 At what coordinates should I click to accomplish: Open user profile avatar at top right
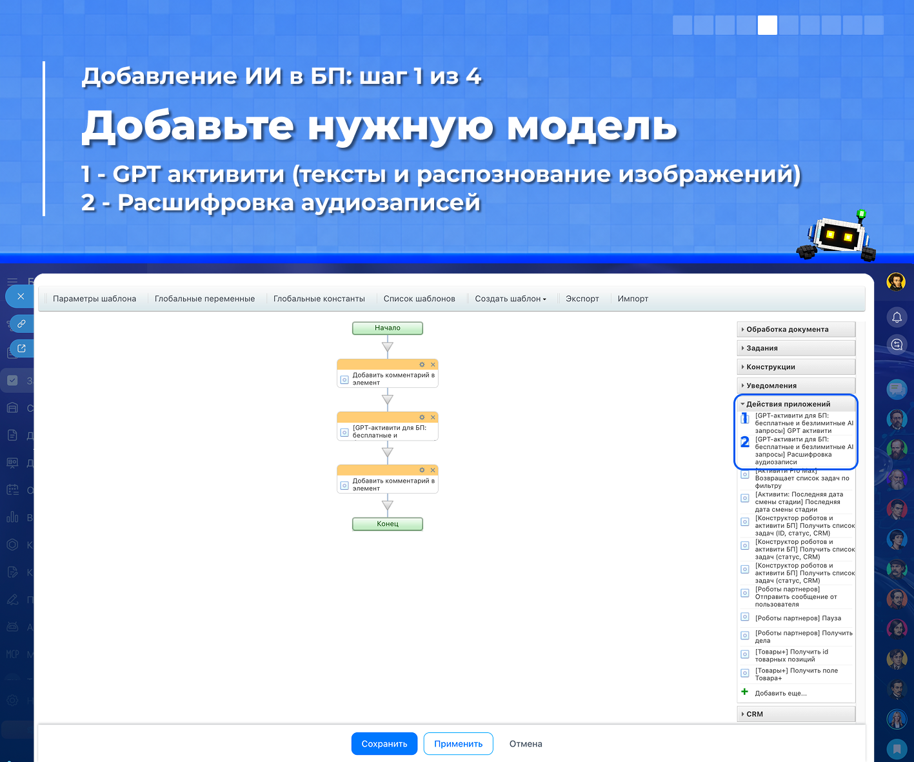pyautogui.click(x=896, y=282)
